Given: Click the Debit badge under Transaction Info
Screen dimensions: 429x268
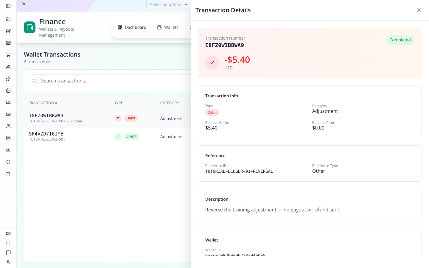Looking at the screenshot, I should click(212, 113).
